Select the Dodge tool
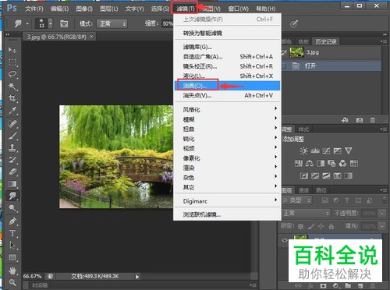 pyautogui.click(x=12, y=208)
